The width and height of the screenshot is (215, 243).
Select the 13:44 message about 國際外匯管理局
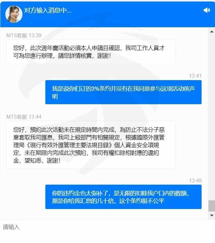coord(91,145)
